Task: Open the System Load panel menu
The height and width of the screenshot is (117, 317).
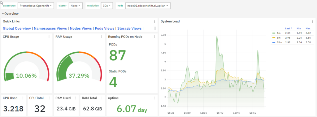Action: point(313,21)
